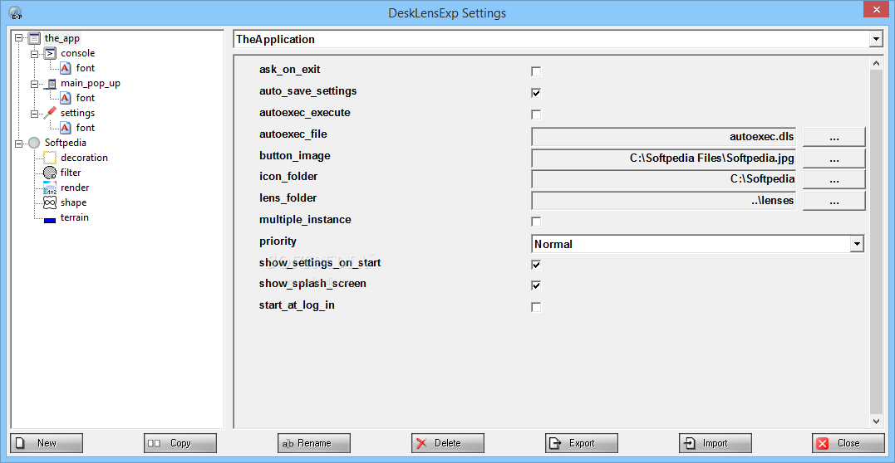Collapse the settings tree node
895x463 pixels.
[36, 114]
